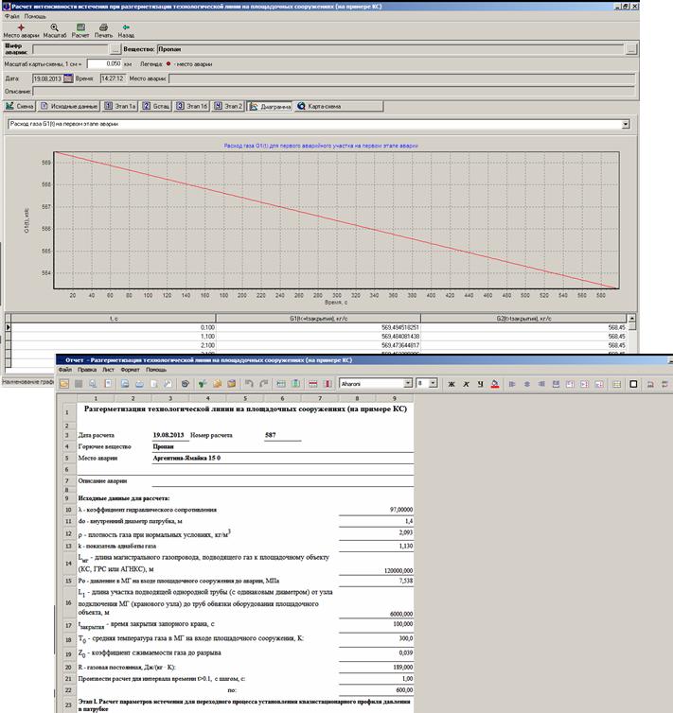673x713 pixels.
Task: Click the Печать printer icon
Action: pos(103,28)
